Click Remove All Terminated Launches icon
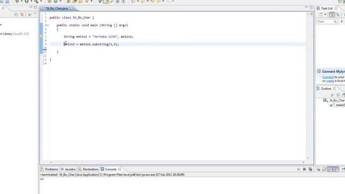This screenshot has width=345, height=194. (310, 169)
